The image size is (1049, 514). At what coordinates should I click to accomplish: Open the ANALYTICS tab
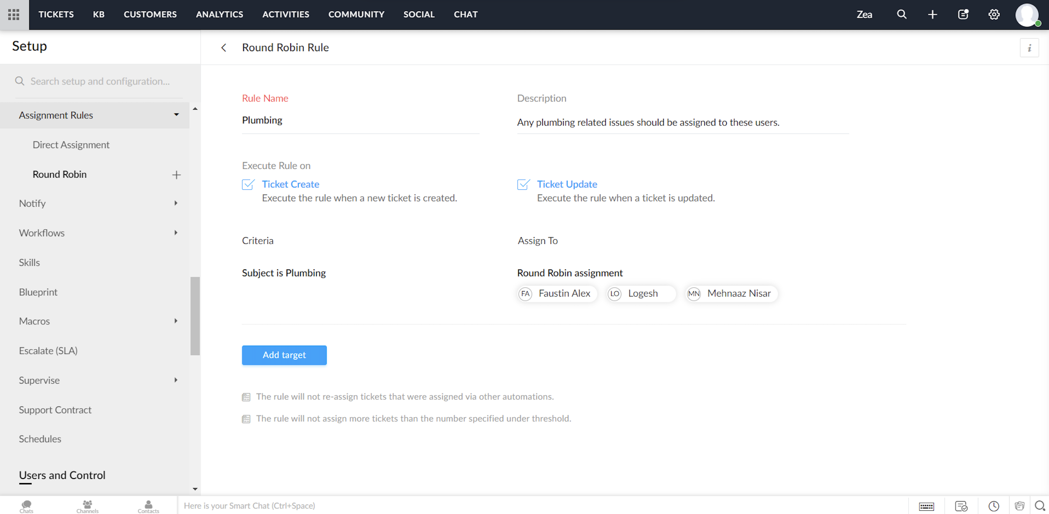pos(219,14)
